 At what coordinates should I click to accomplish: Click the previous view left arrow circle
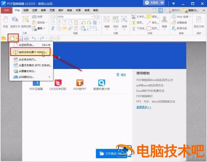(x=52, y=38)
